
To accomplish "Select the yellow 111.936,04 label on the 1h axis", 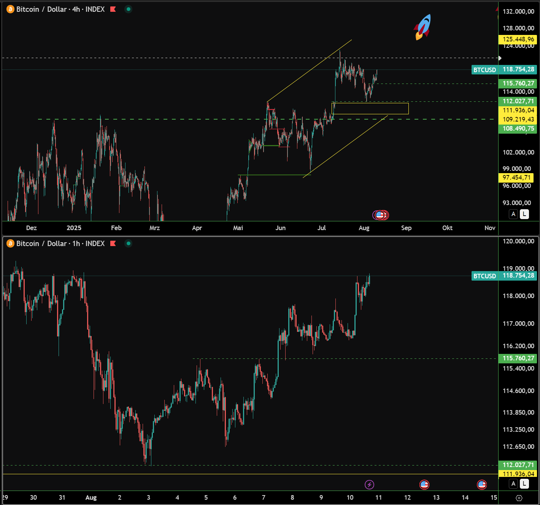I will [517, 474].
